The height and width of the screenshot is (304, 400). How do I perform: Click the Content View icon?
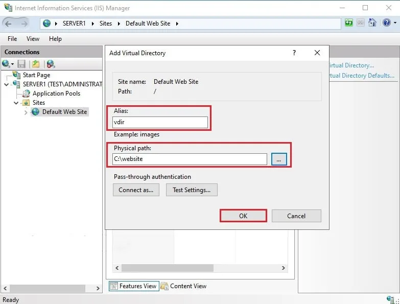[x=164, y=286]
